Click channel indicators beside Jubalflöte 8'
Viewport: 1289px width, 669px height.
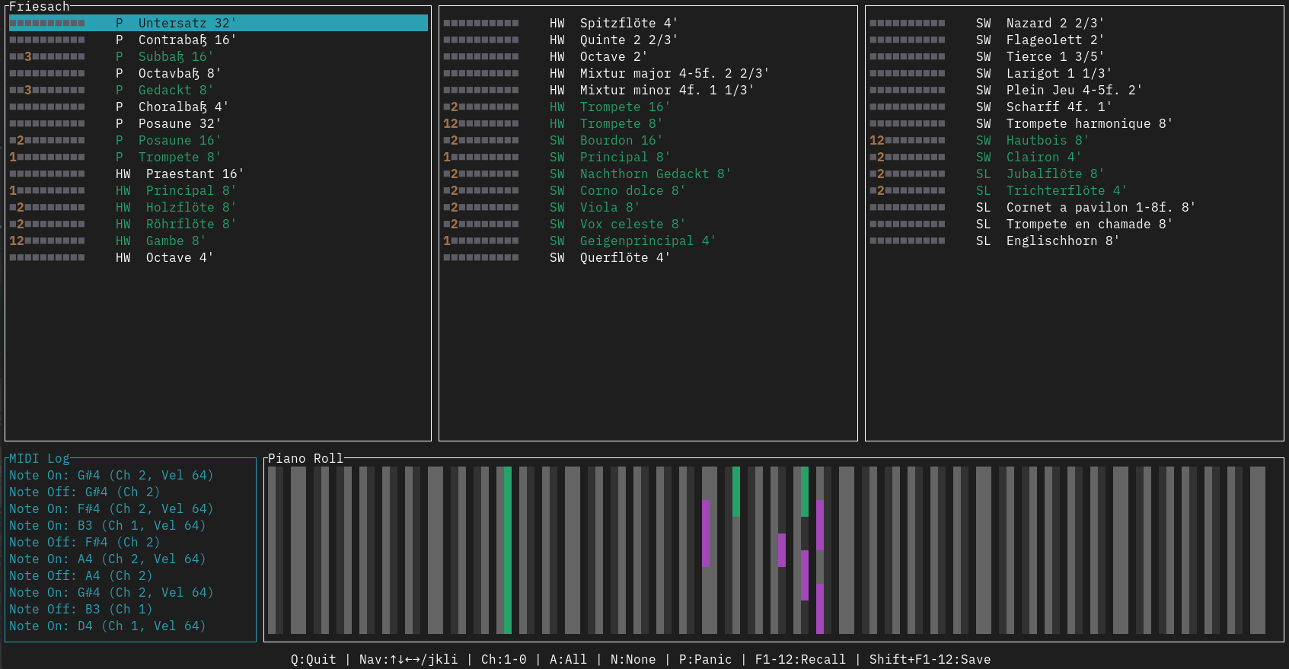pos(908,174)
